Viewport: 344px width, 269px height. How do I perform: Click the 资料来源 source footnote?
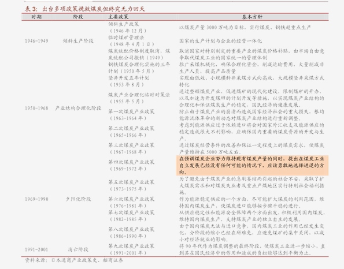pyautogui.click(x=74, y=260)
